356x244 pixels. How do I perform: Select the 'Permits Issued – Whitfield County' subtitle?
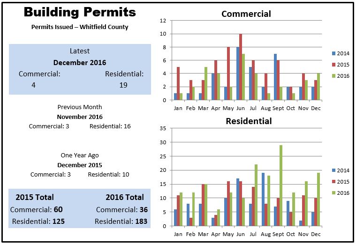(80, 27)
